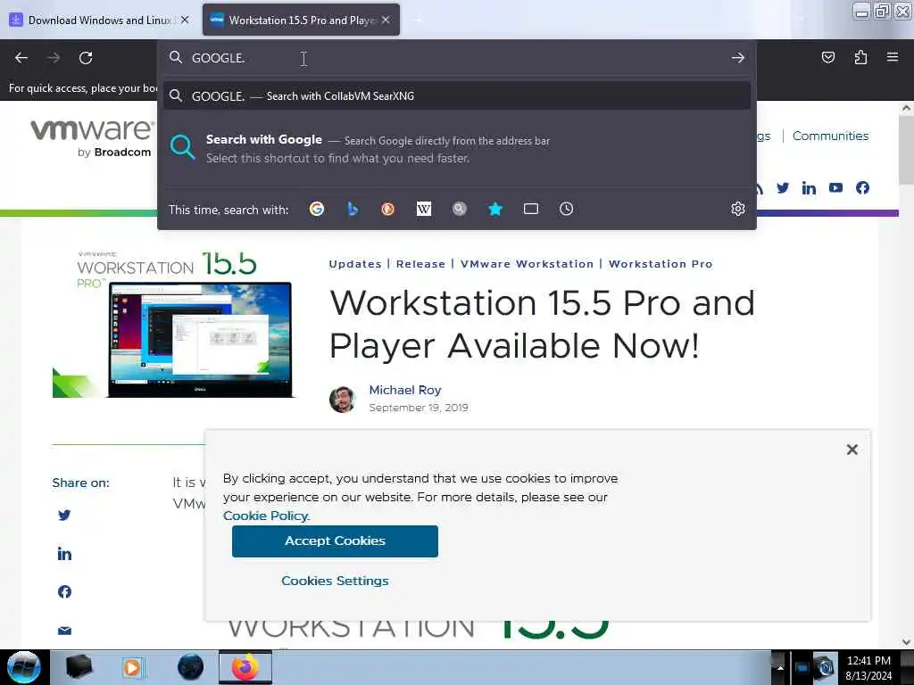Open Pocket save icon in toolbar
Viewport: 914px width, 685px height.
[827, 57]
